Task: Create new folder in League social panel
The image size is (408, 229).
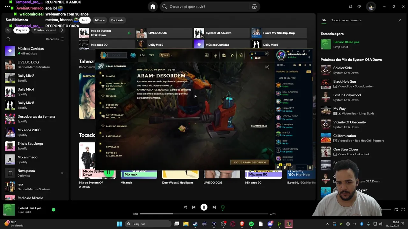Action: tap(300, 65)
